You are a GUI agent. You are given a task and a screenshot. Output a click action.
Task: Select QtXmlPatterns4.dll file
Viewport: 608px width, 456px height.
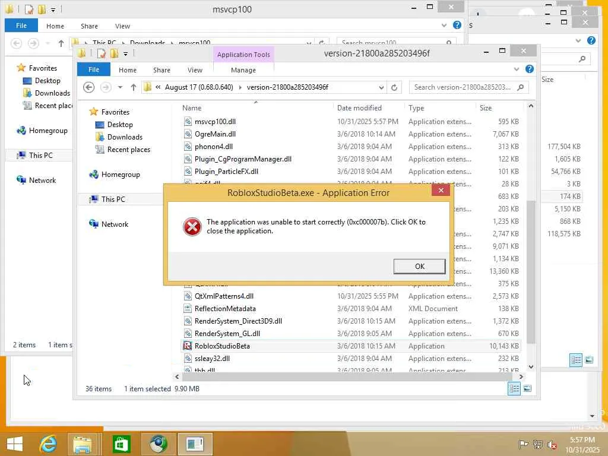tap(224, 296)
